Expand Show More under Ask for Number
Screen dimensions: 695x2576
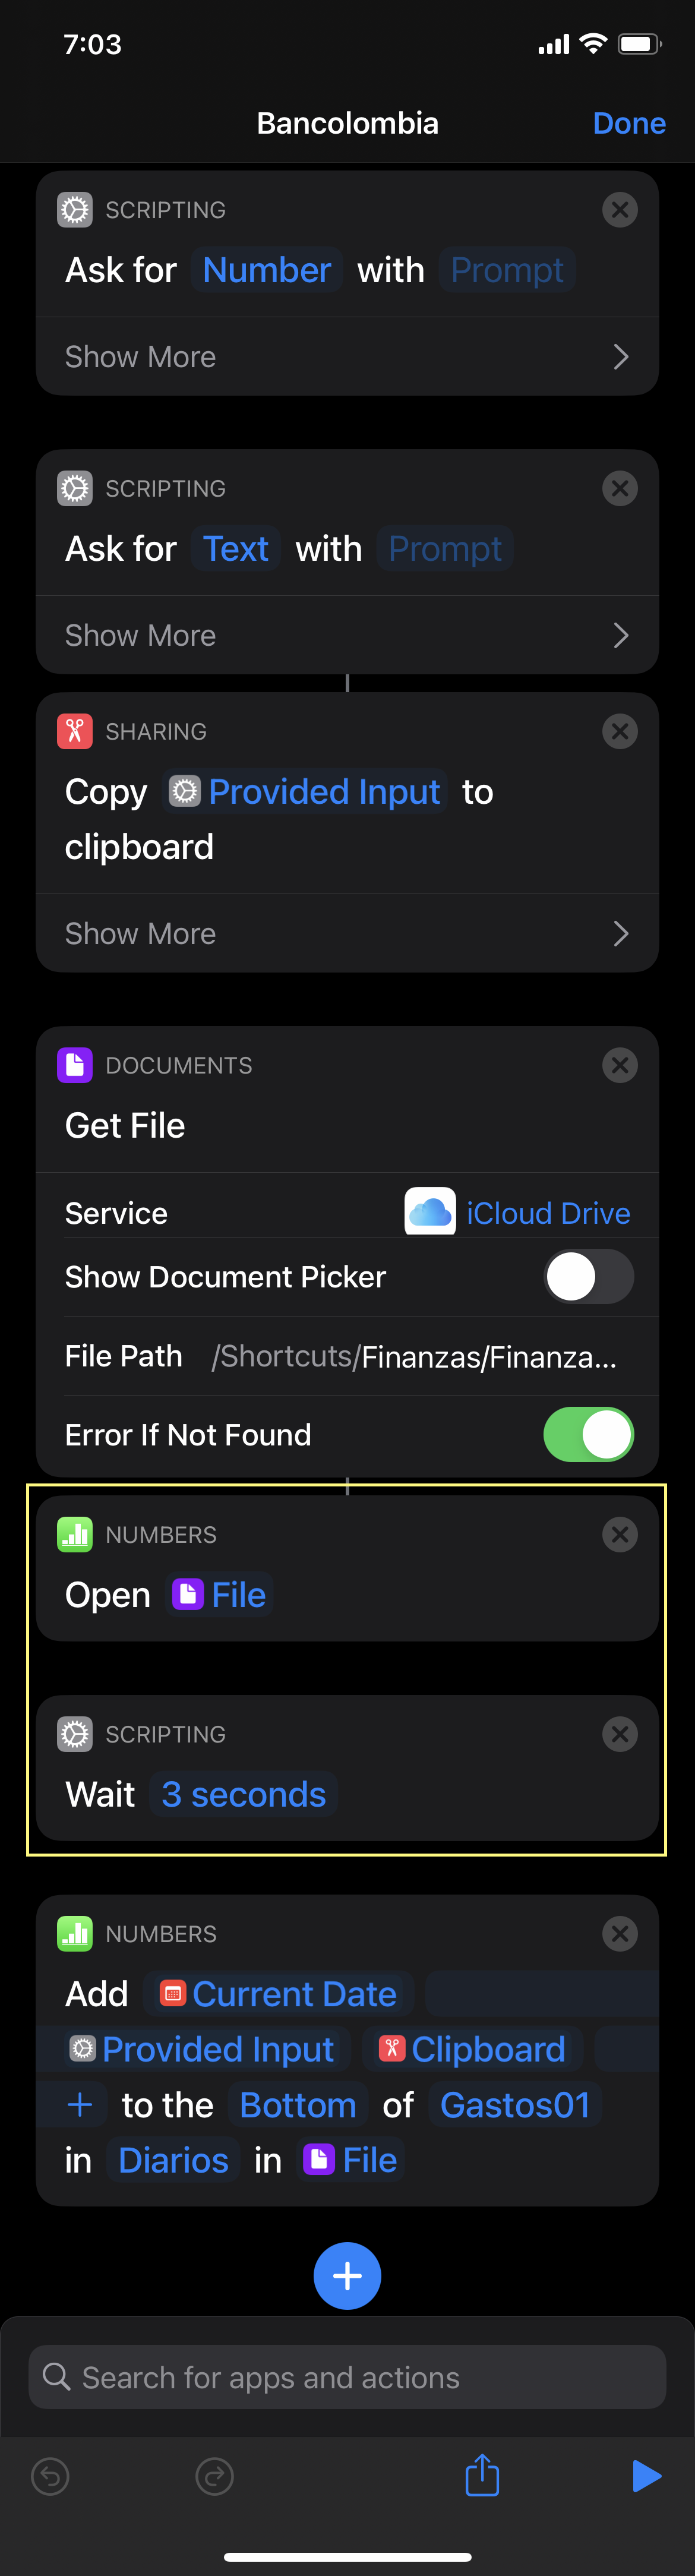tap(347, 357)
